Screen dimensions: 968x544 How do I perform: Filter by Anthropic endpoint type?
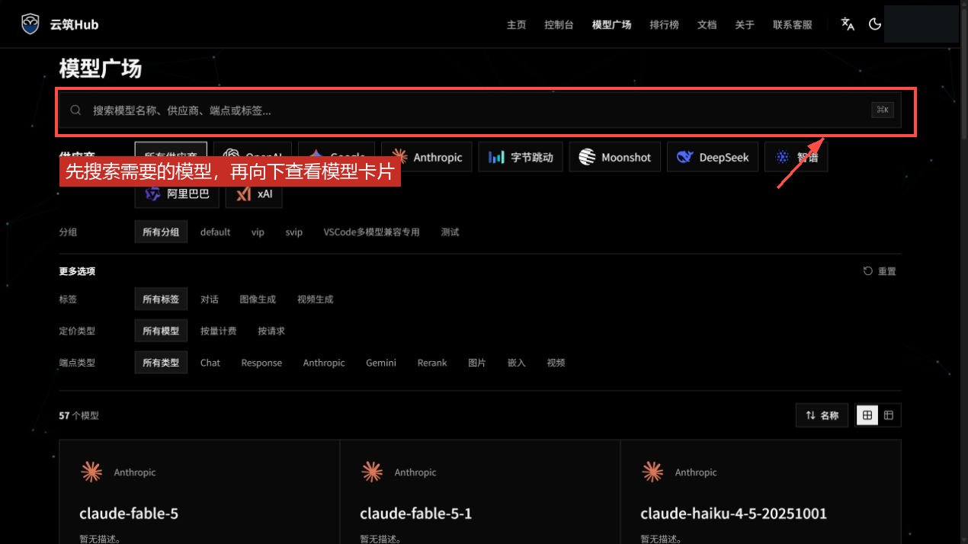pos(324,363)
